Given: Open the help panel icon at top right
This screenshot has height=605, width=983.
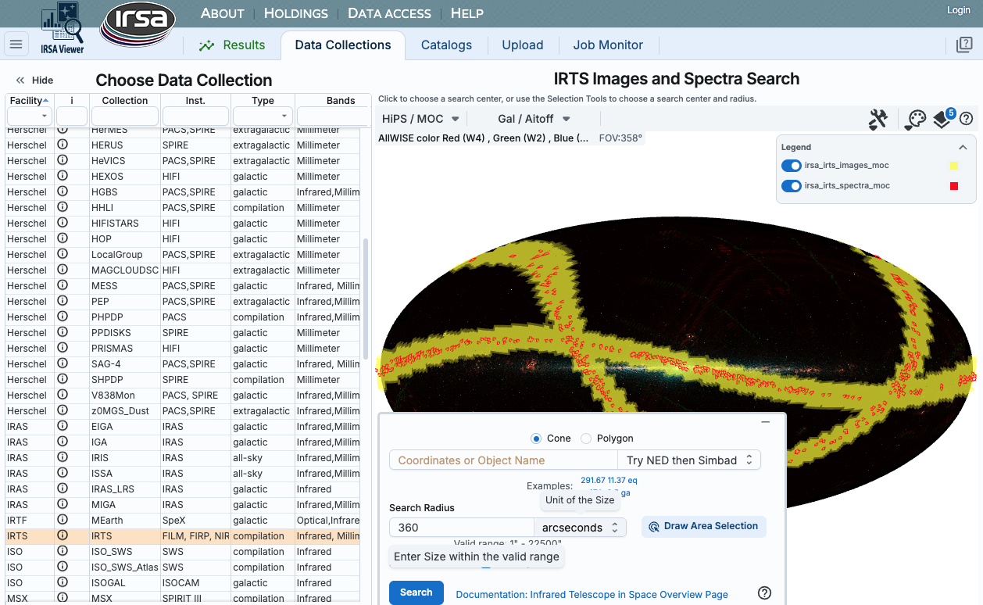Looking at the screenshot, I should click(x=965, y=45).
